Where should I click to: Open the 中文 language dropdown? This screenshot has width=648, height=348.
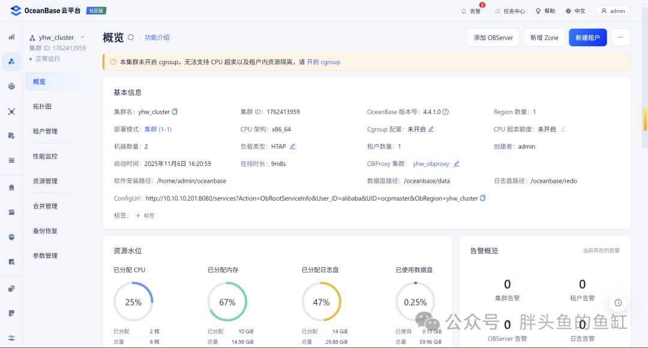click(x=575, y=11)
